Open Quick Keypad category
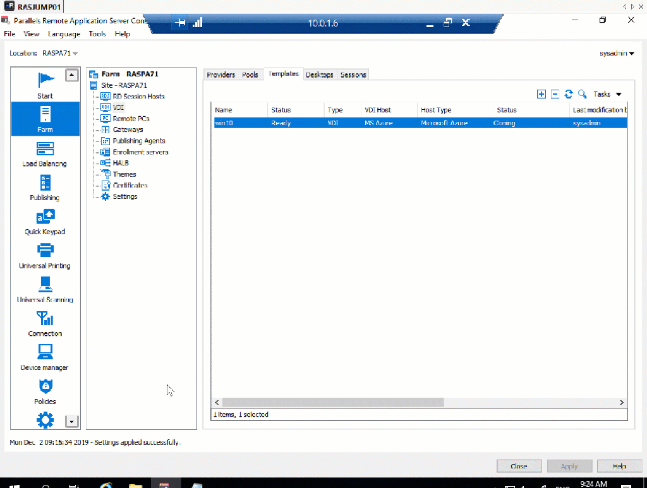This screenshot has width=647, height=488. (45, 222)
